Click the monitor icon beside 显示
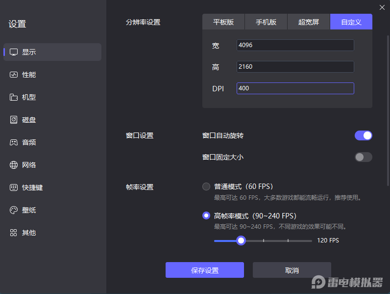The height and width of the screenshot is (294, 390). pos(14,52)
